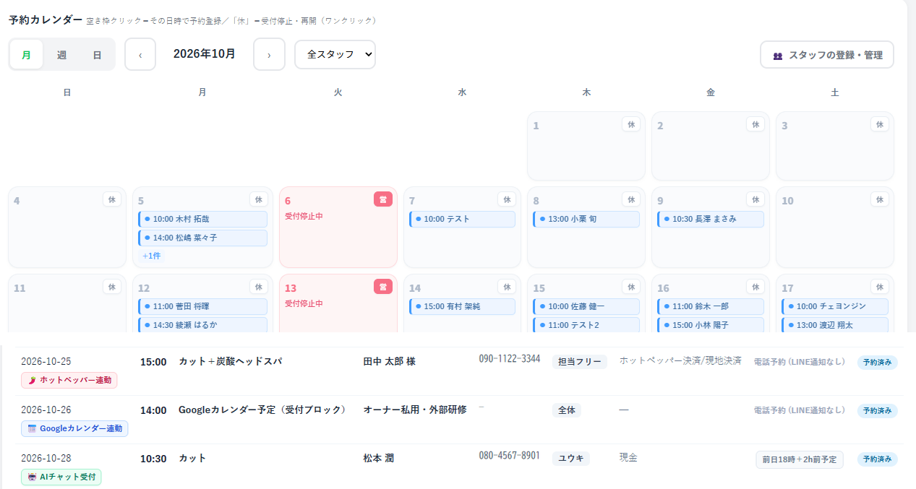Open 10:00 佐藤 健一 booking
916x489 pixels.
click(586, 306)
